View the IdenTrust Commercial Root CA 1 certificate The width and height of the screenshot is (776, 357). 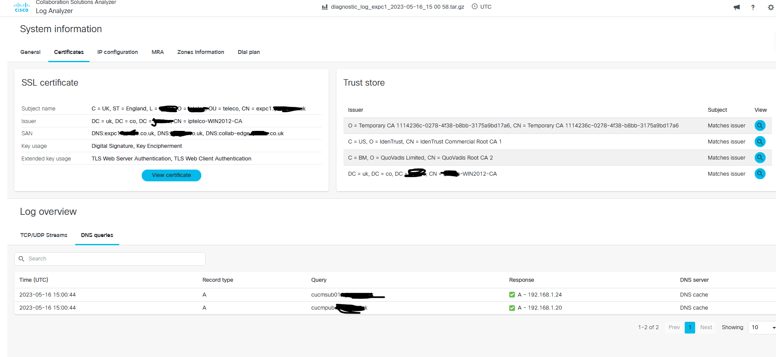point(760,142)
